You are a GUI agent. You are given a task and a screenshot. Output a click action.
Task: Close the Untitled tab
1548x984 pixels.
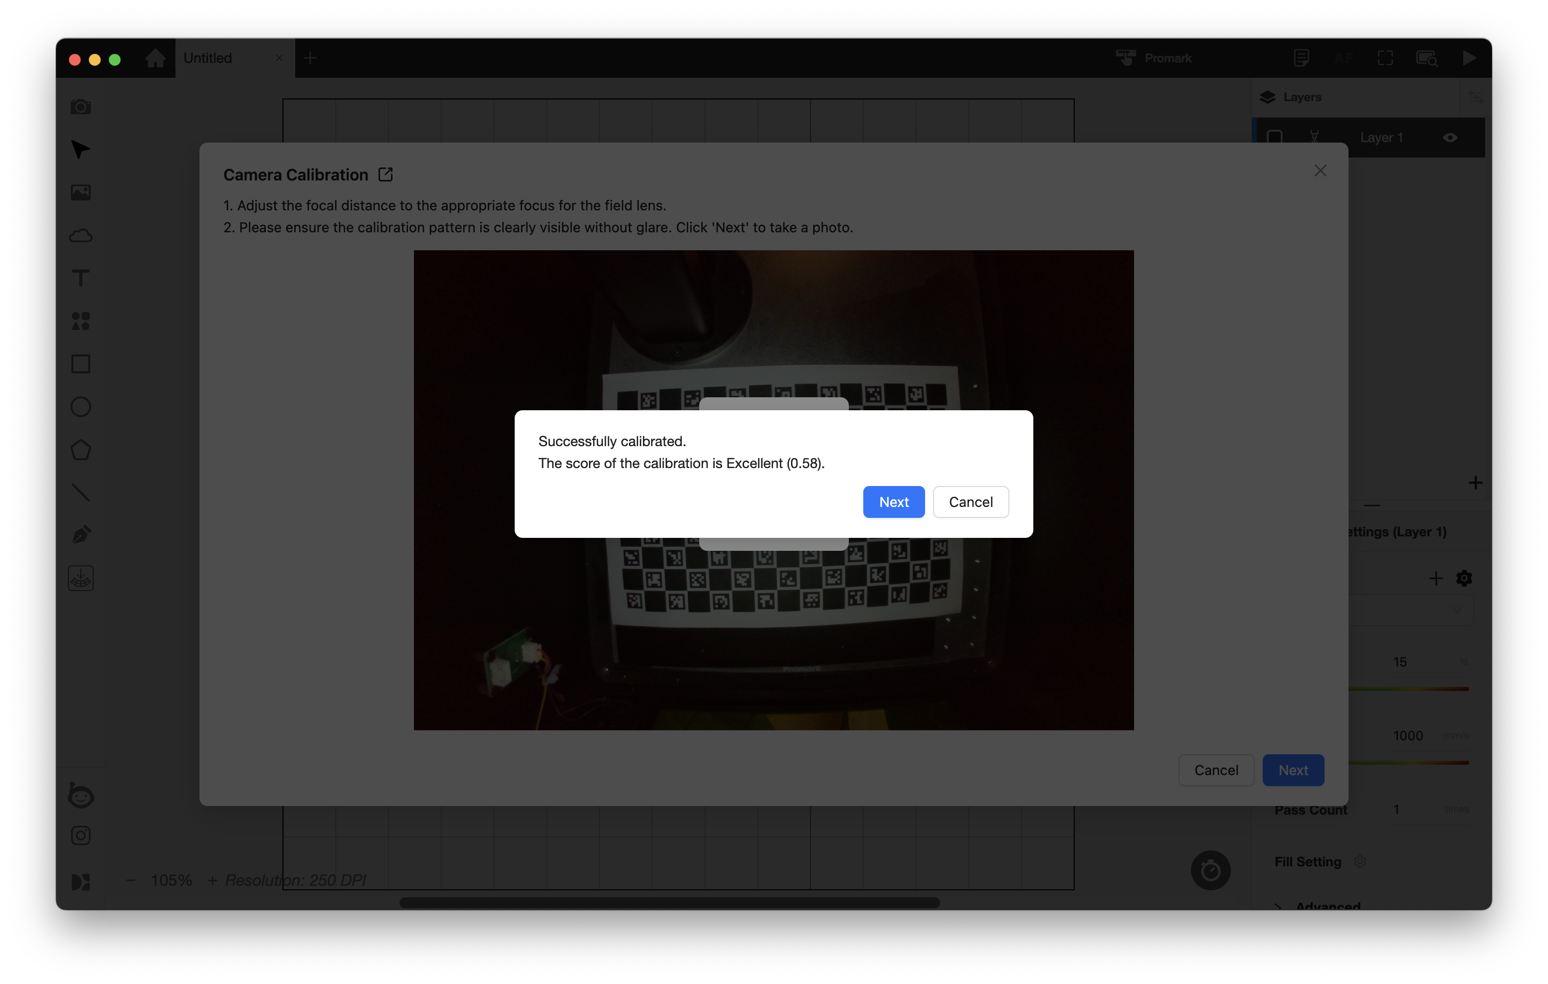coord(279,58)
